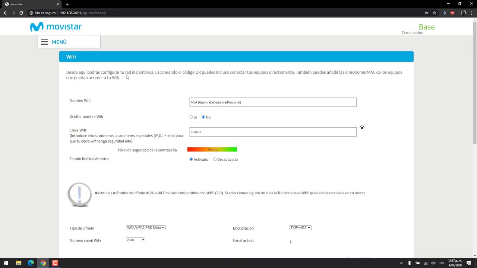The image size is (477, 268).
Task: Launch Microsoft Edge from taskbar
Action: 31,263
